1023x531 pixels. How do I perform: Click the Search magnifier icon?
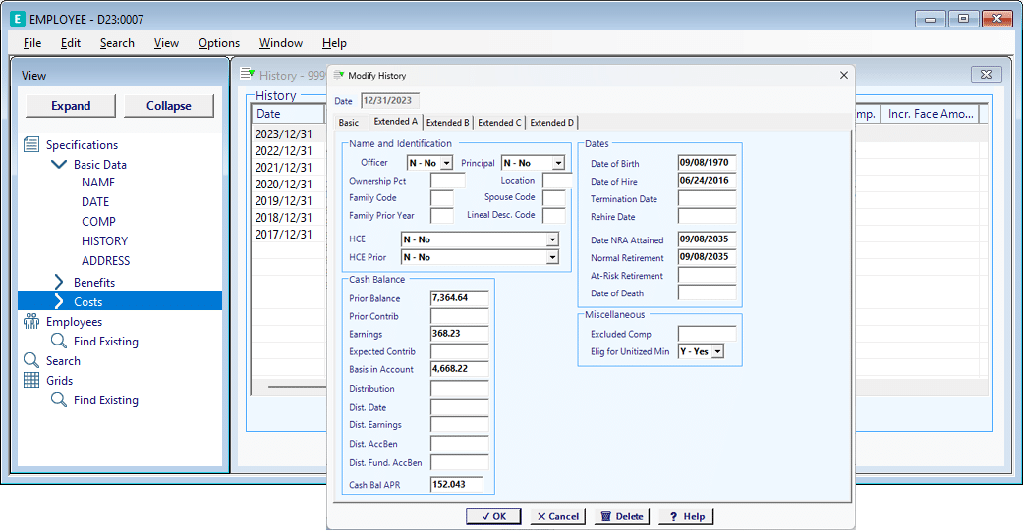coord(31,360)
